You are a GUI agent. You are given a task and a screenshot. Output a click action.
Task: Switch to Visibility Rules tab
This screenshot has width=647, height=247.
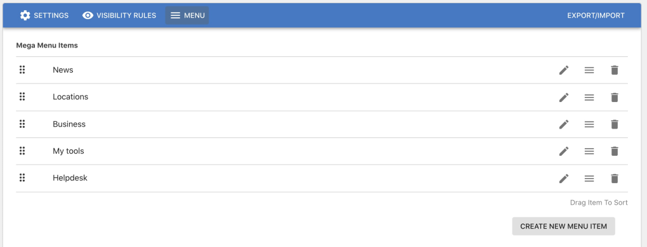pyautogui.click(x=119, y=15)
